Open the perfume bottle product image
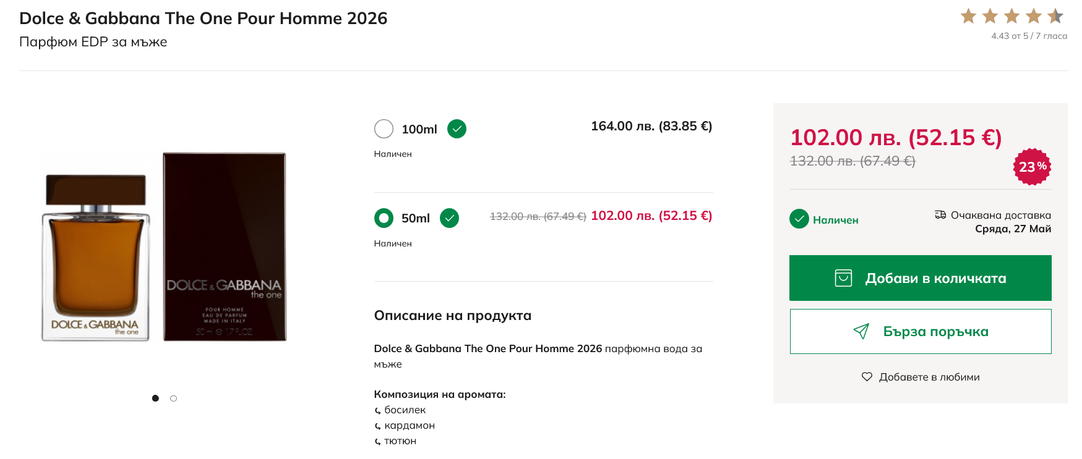 96,257
